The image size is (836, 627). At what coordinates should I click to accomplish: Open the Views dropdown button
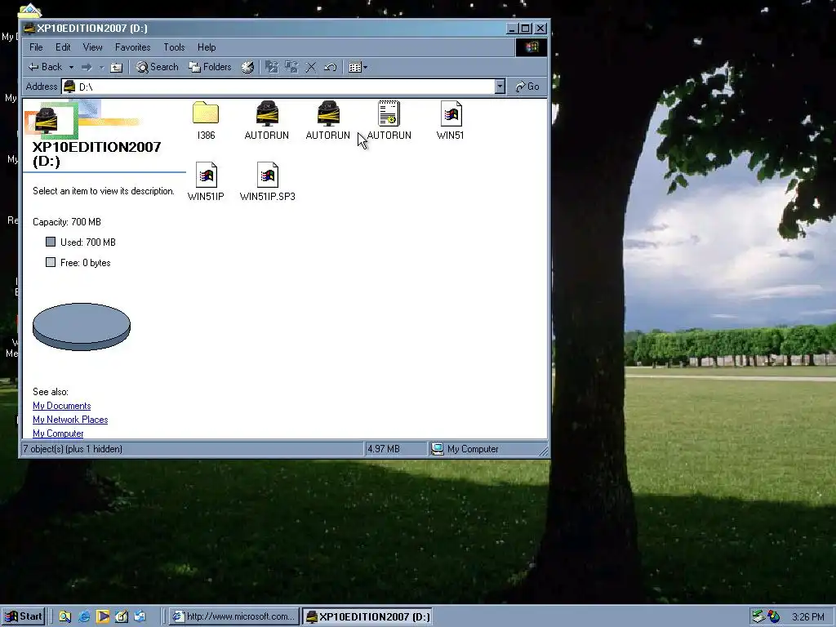tap(358, 67)
